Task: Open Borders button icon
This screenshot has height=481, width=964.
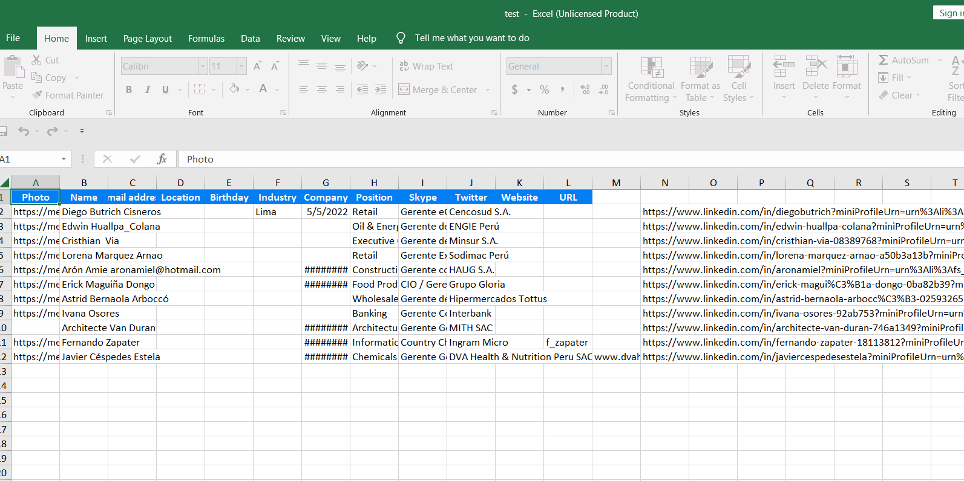Action: point(199,89)
